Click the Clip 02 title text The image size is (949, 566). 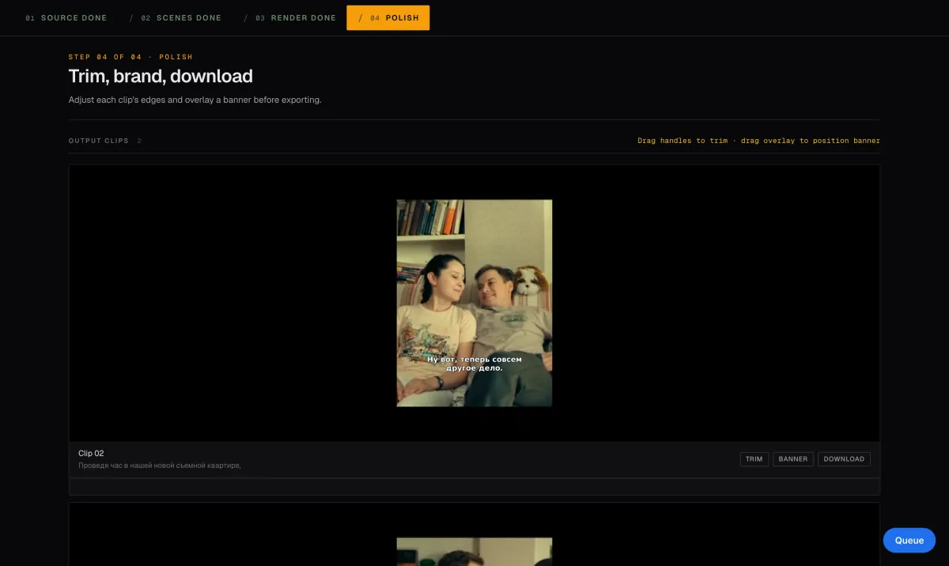coord(91,454)
